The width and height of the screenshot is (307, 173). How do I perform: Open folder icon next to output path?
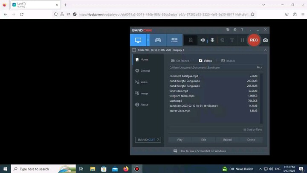tap(258, 67)
